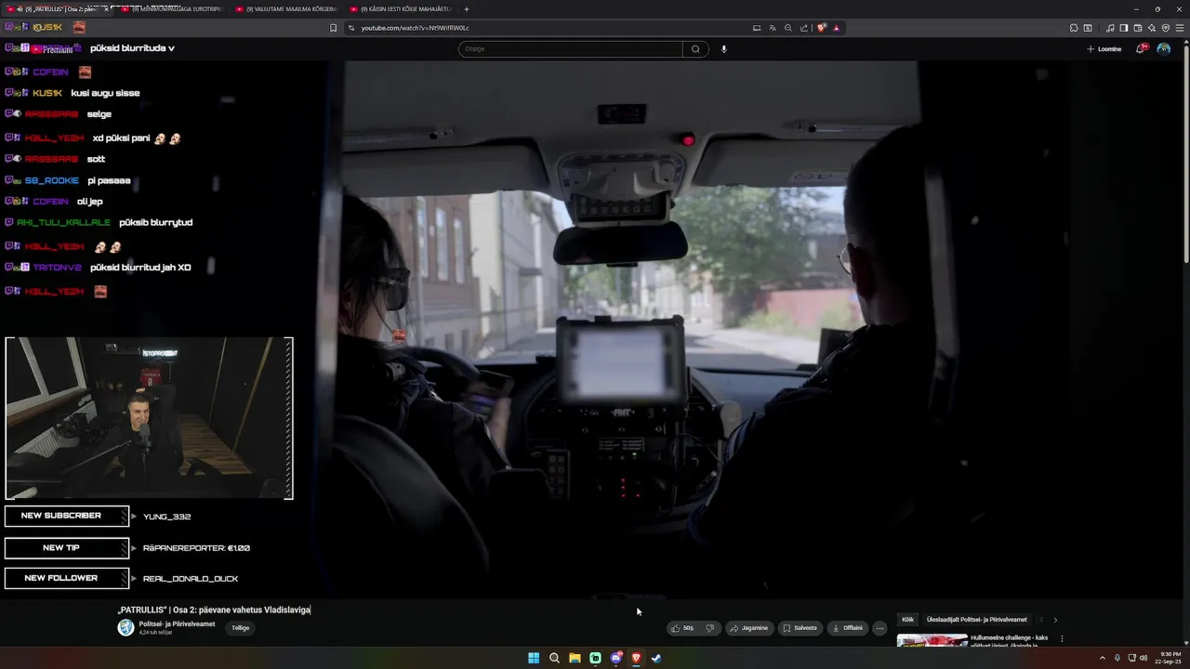Share this page via address bar share icon

click(804, 28)
